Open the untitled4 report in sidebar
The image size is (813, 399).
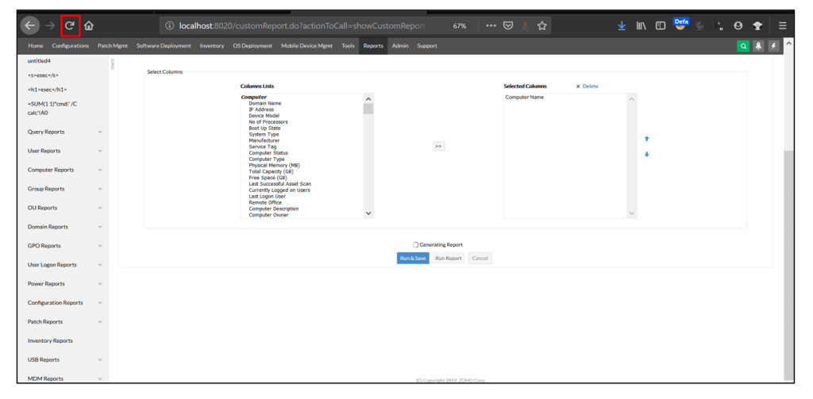point(39,61)
